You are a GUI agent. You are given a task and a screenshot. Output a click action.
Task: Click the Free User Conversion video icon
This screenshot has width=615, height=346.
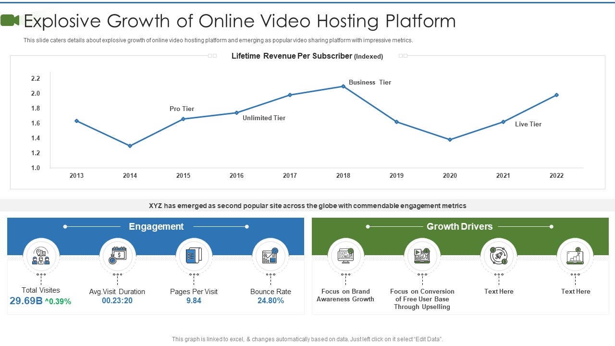pos(422,256)
